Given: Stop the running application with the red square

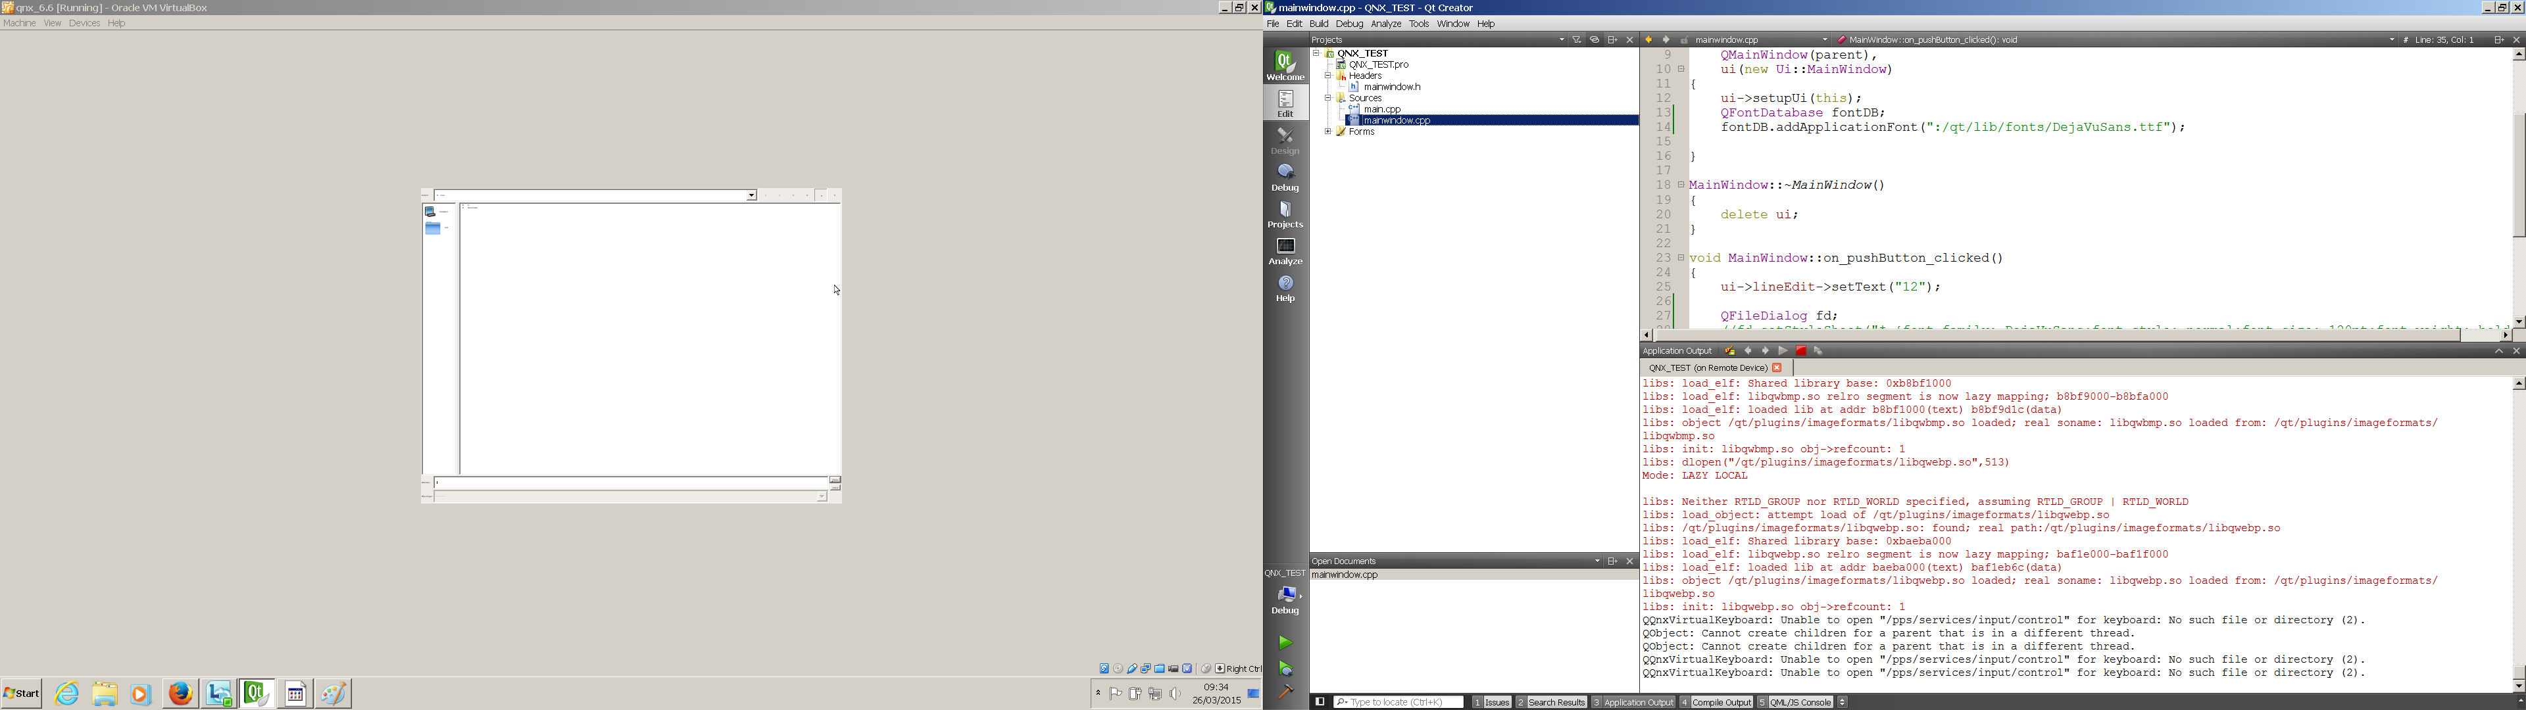Looking at the screenshot, I should [1800, 351].
